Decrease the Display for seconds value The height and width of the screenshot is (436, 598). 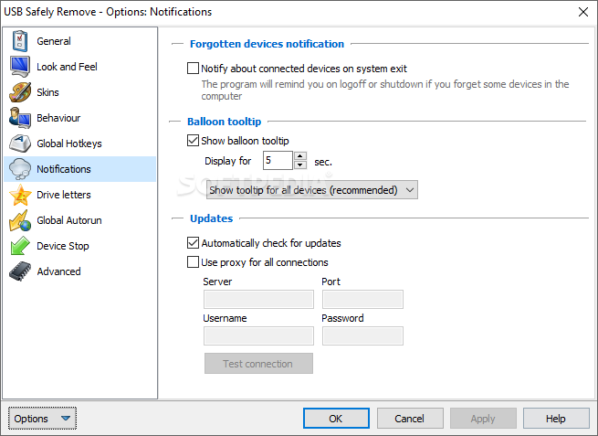point(300,165)
